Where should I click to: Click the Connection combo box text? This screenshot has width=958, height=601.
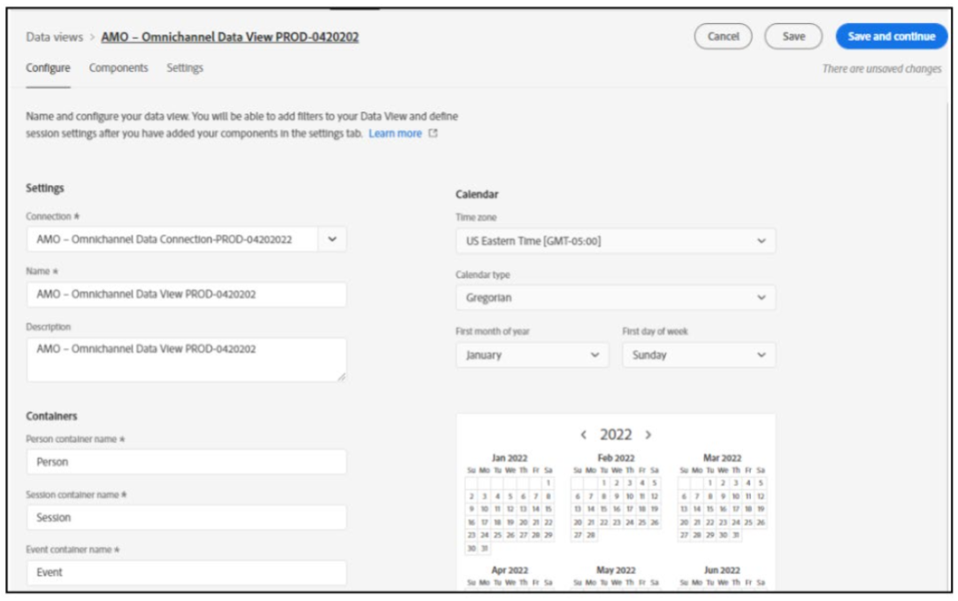coord(165,240)
